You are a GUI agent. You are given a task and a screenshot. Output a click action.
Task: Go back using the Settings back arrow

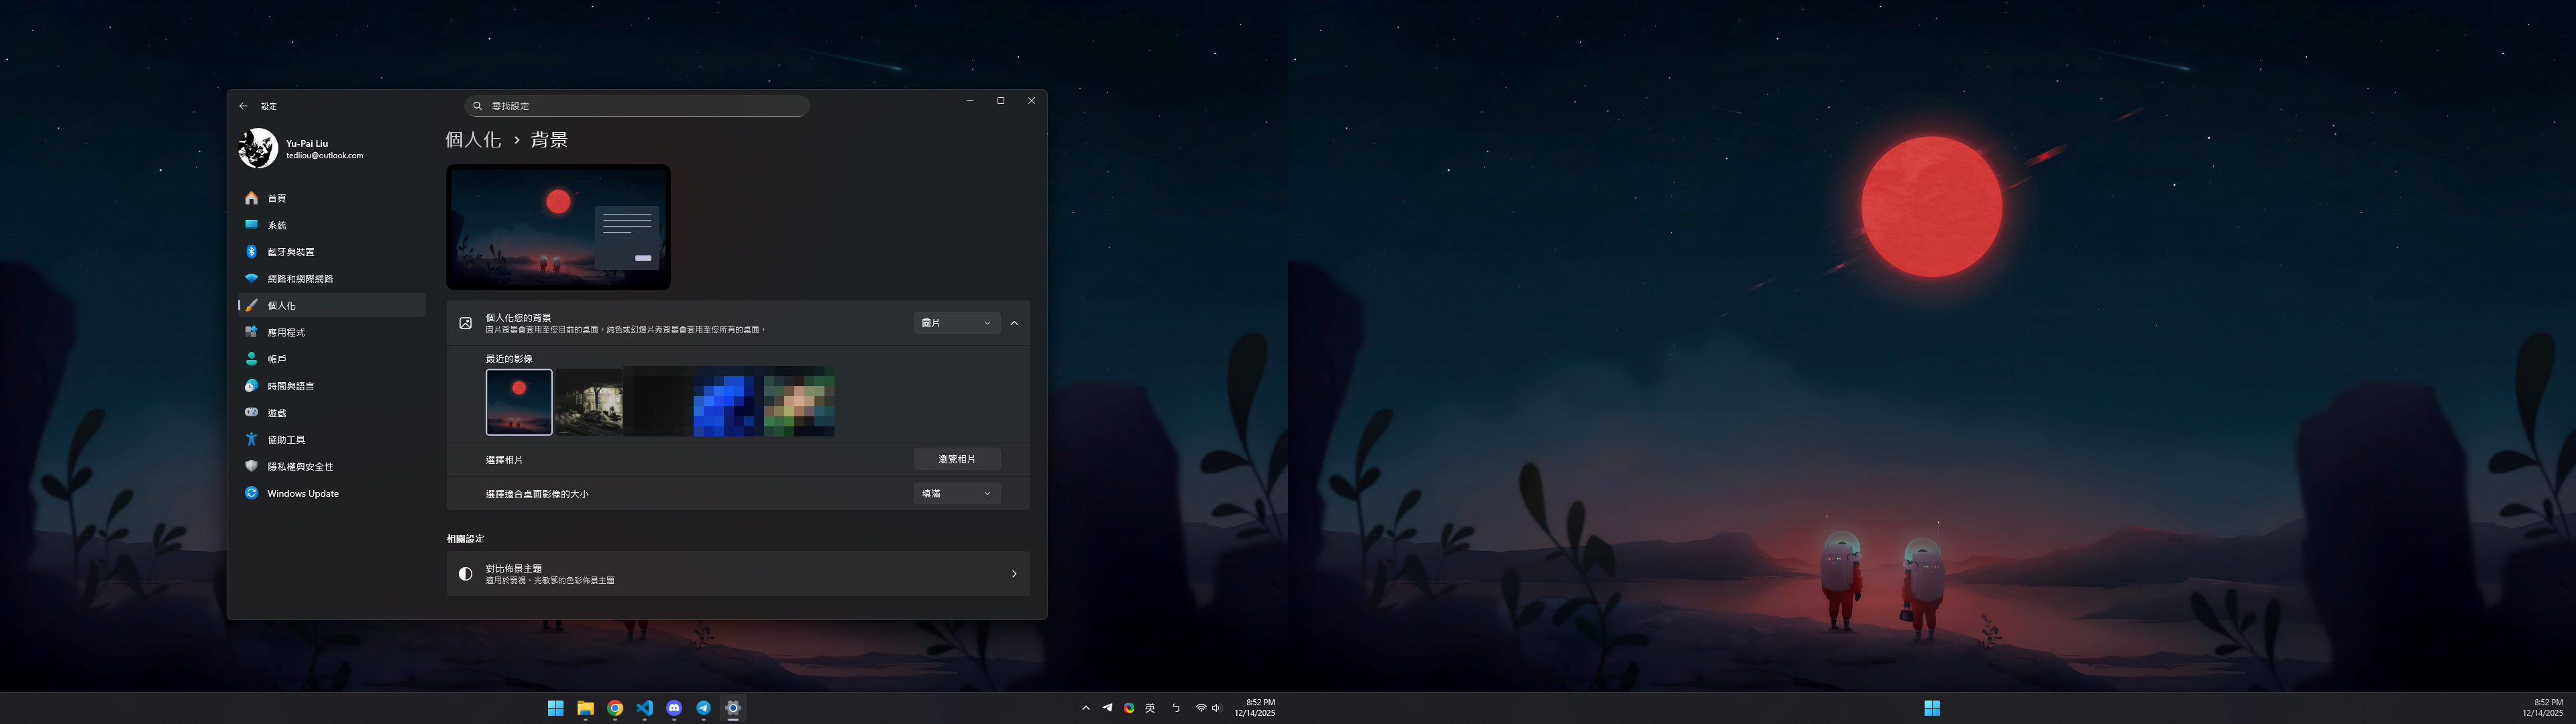point(243,106)
